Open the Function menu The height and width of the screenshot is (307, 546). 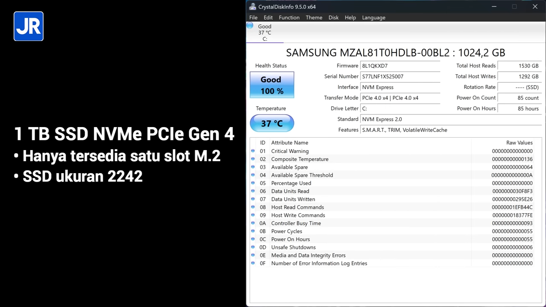click(x=289, y=17)
